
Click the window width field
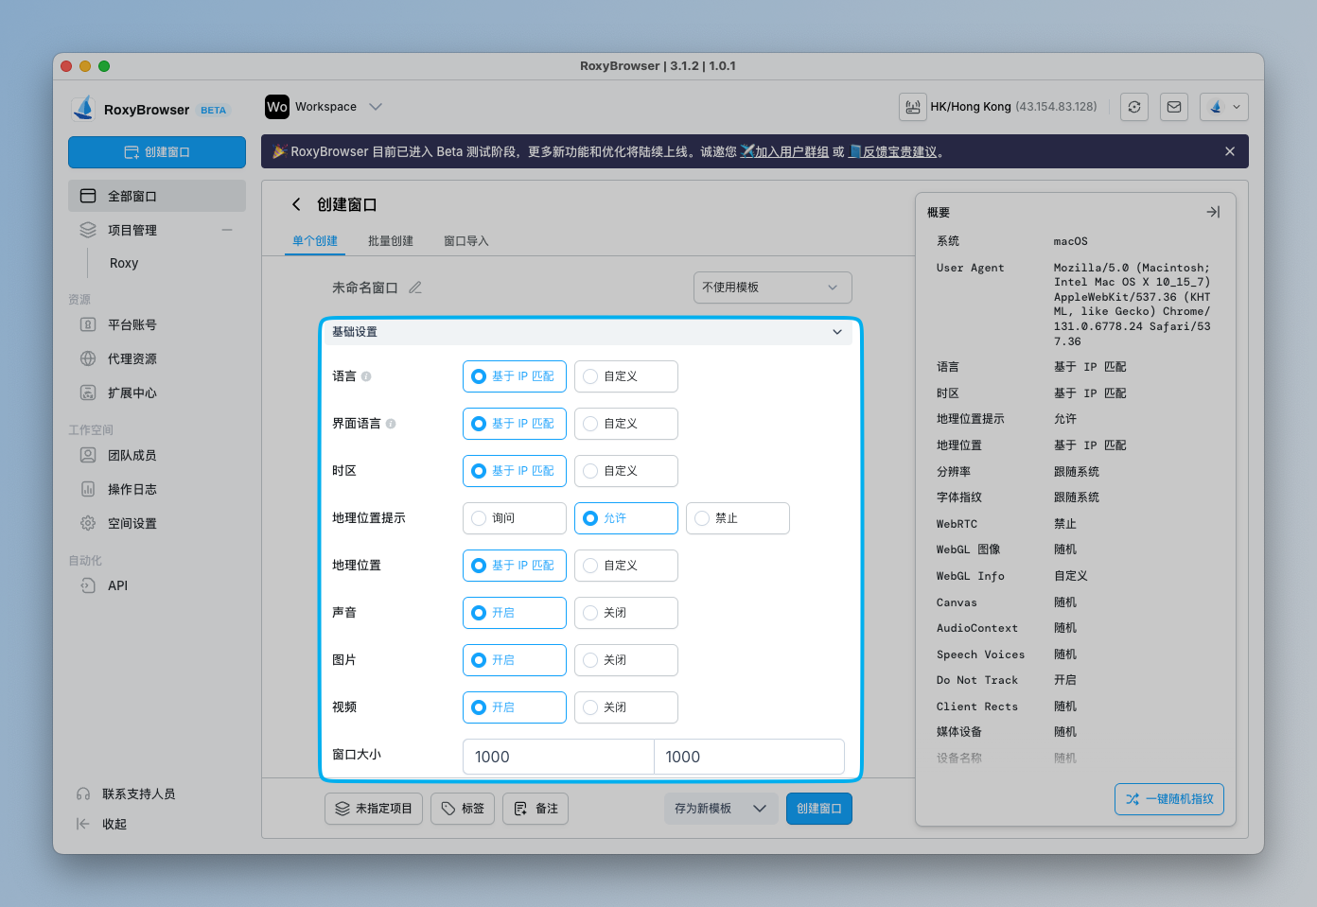point(558,757)
